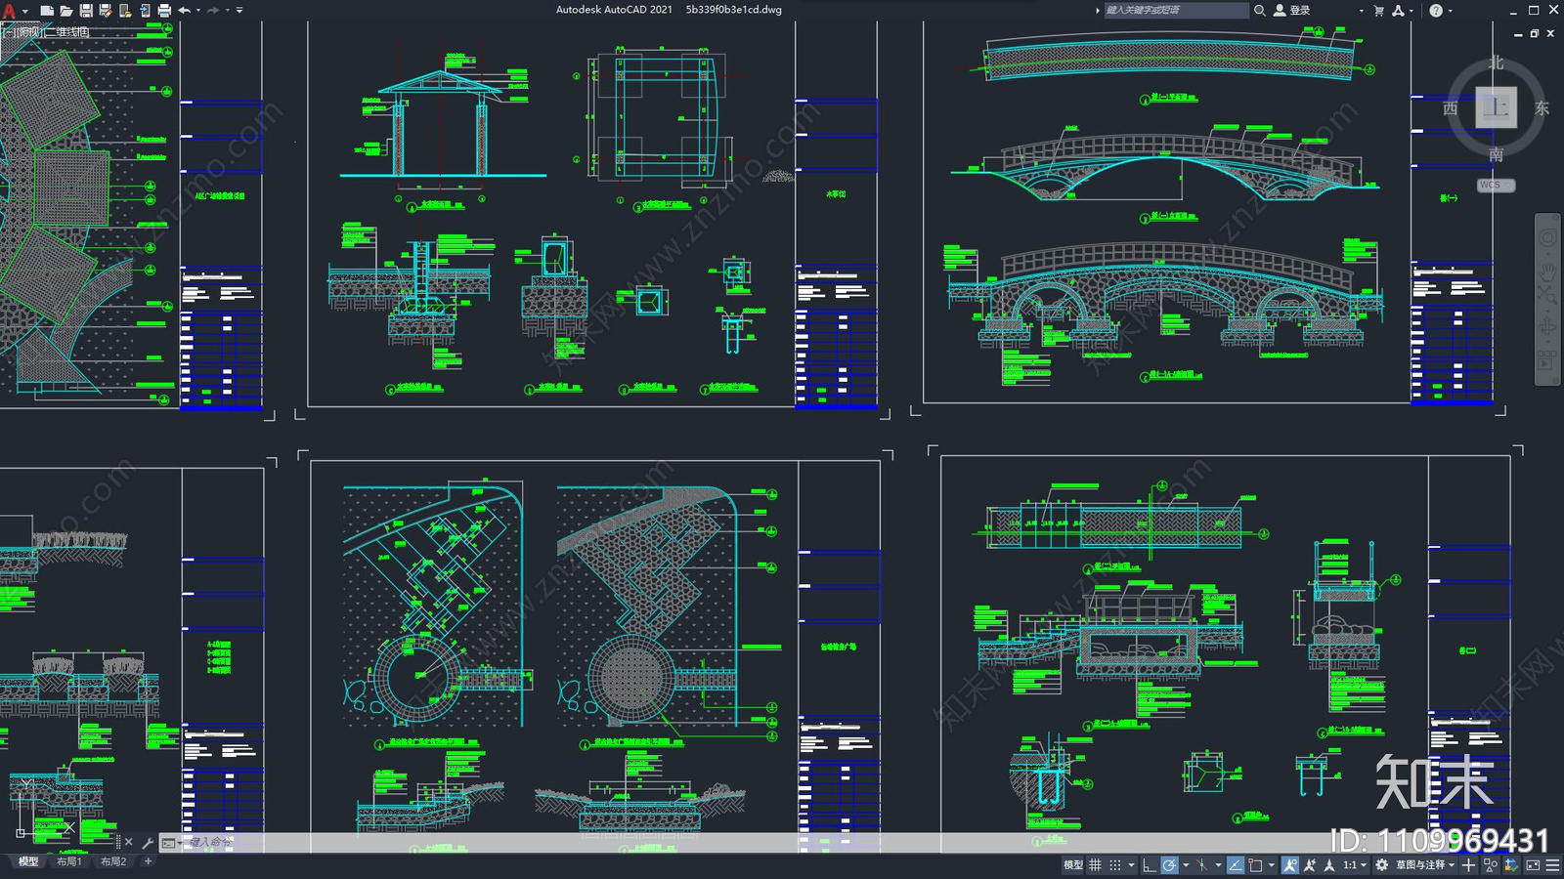Click the 草图与注释 workspace label
This screenshot has width=1564, height=879.
[1420, 864]
